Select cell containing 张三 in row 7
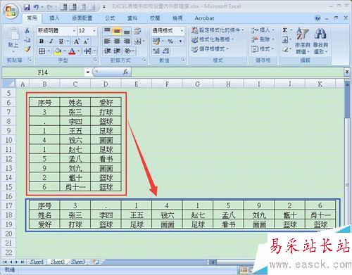Image resolution: width=352 pixels, height=275 pixels. (x=75, y=112)
